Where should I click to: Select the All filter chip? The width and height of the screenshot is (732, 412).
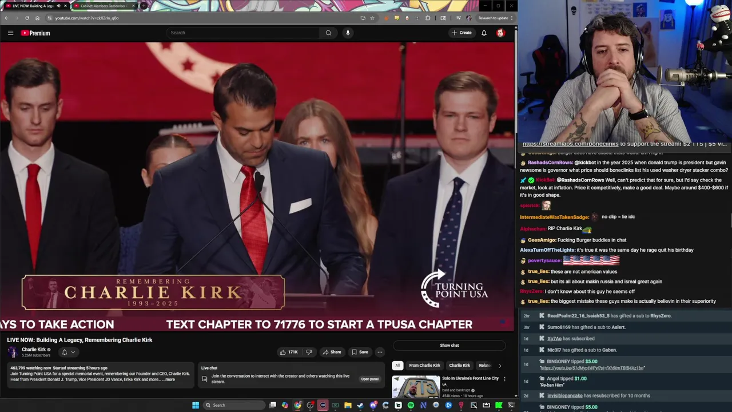click(x=397, y=365)
